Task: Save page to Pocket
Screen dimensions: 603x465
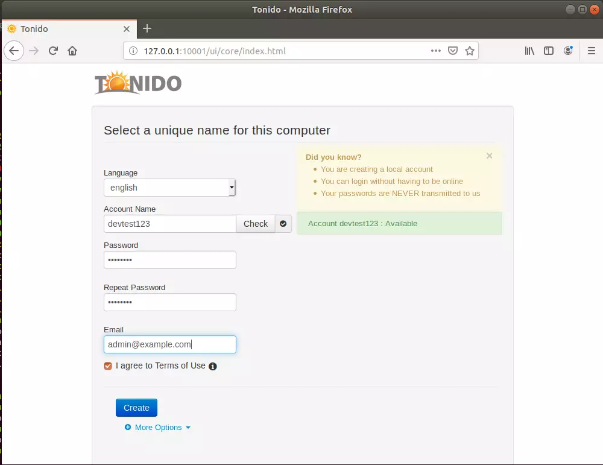Action: pyautogui.click(x=453, y=51)
